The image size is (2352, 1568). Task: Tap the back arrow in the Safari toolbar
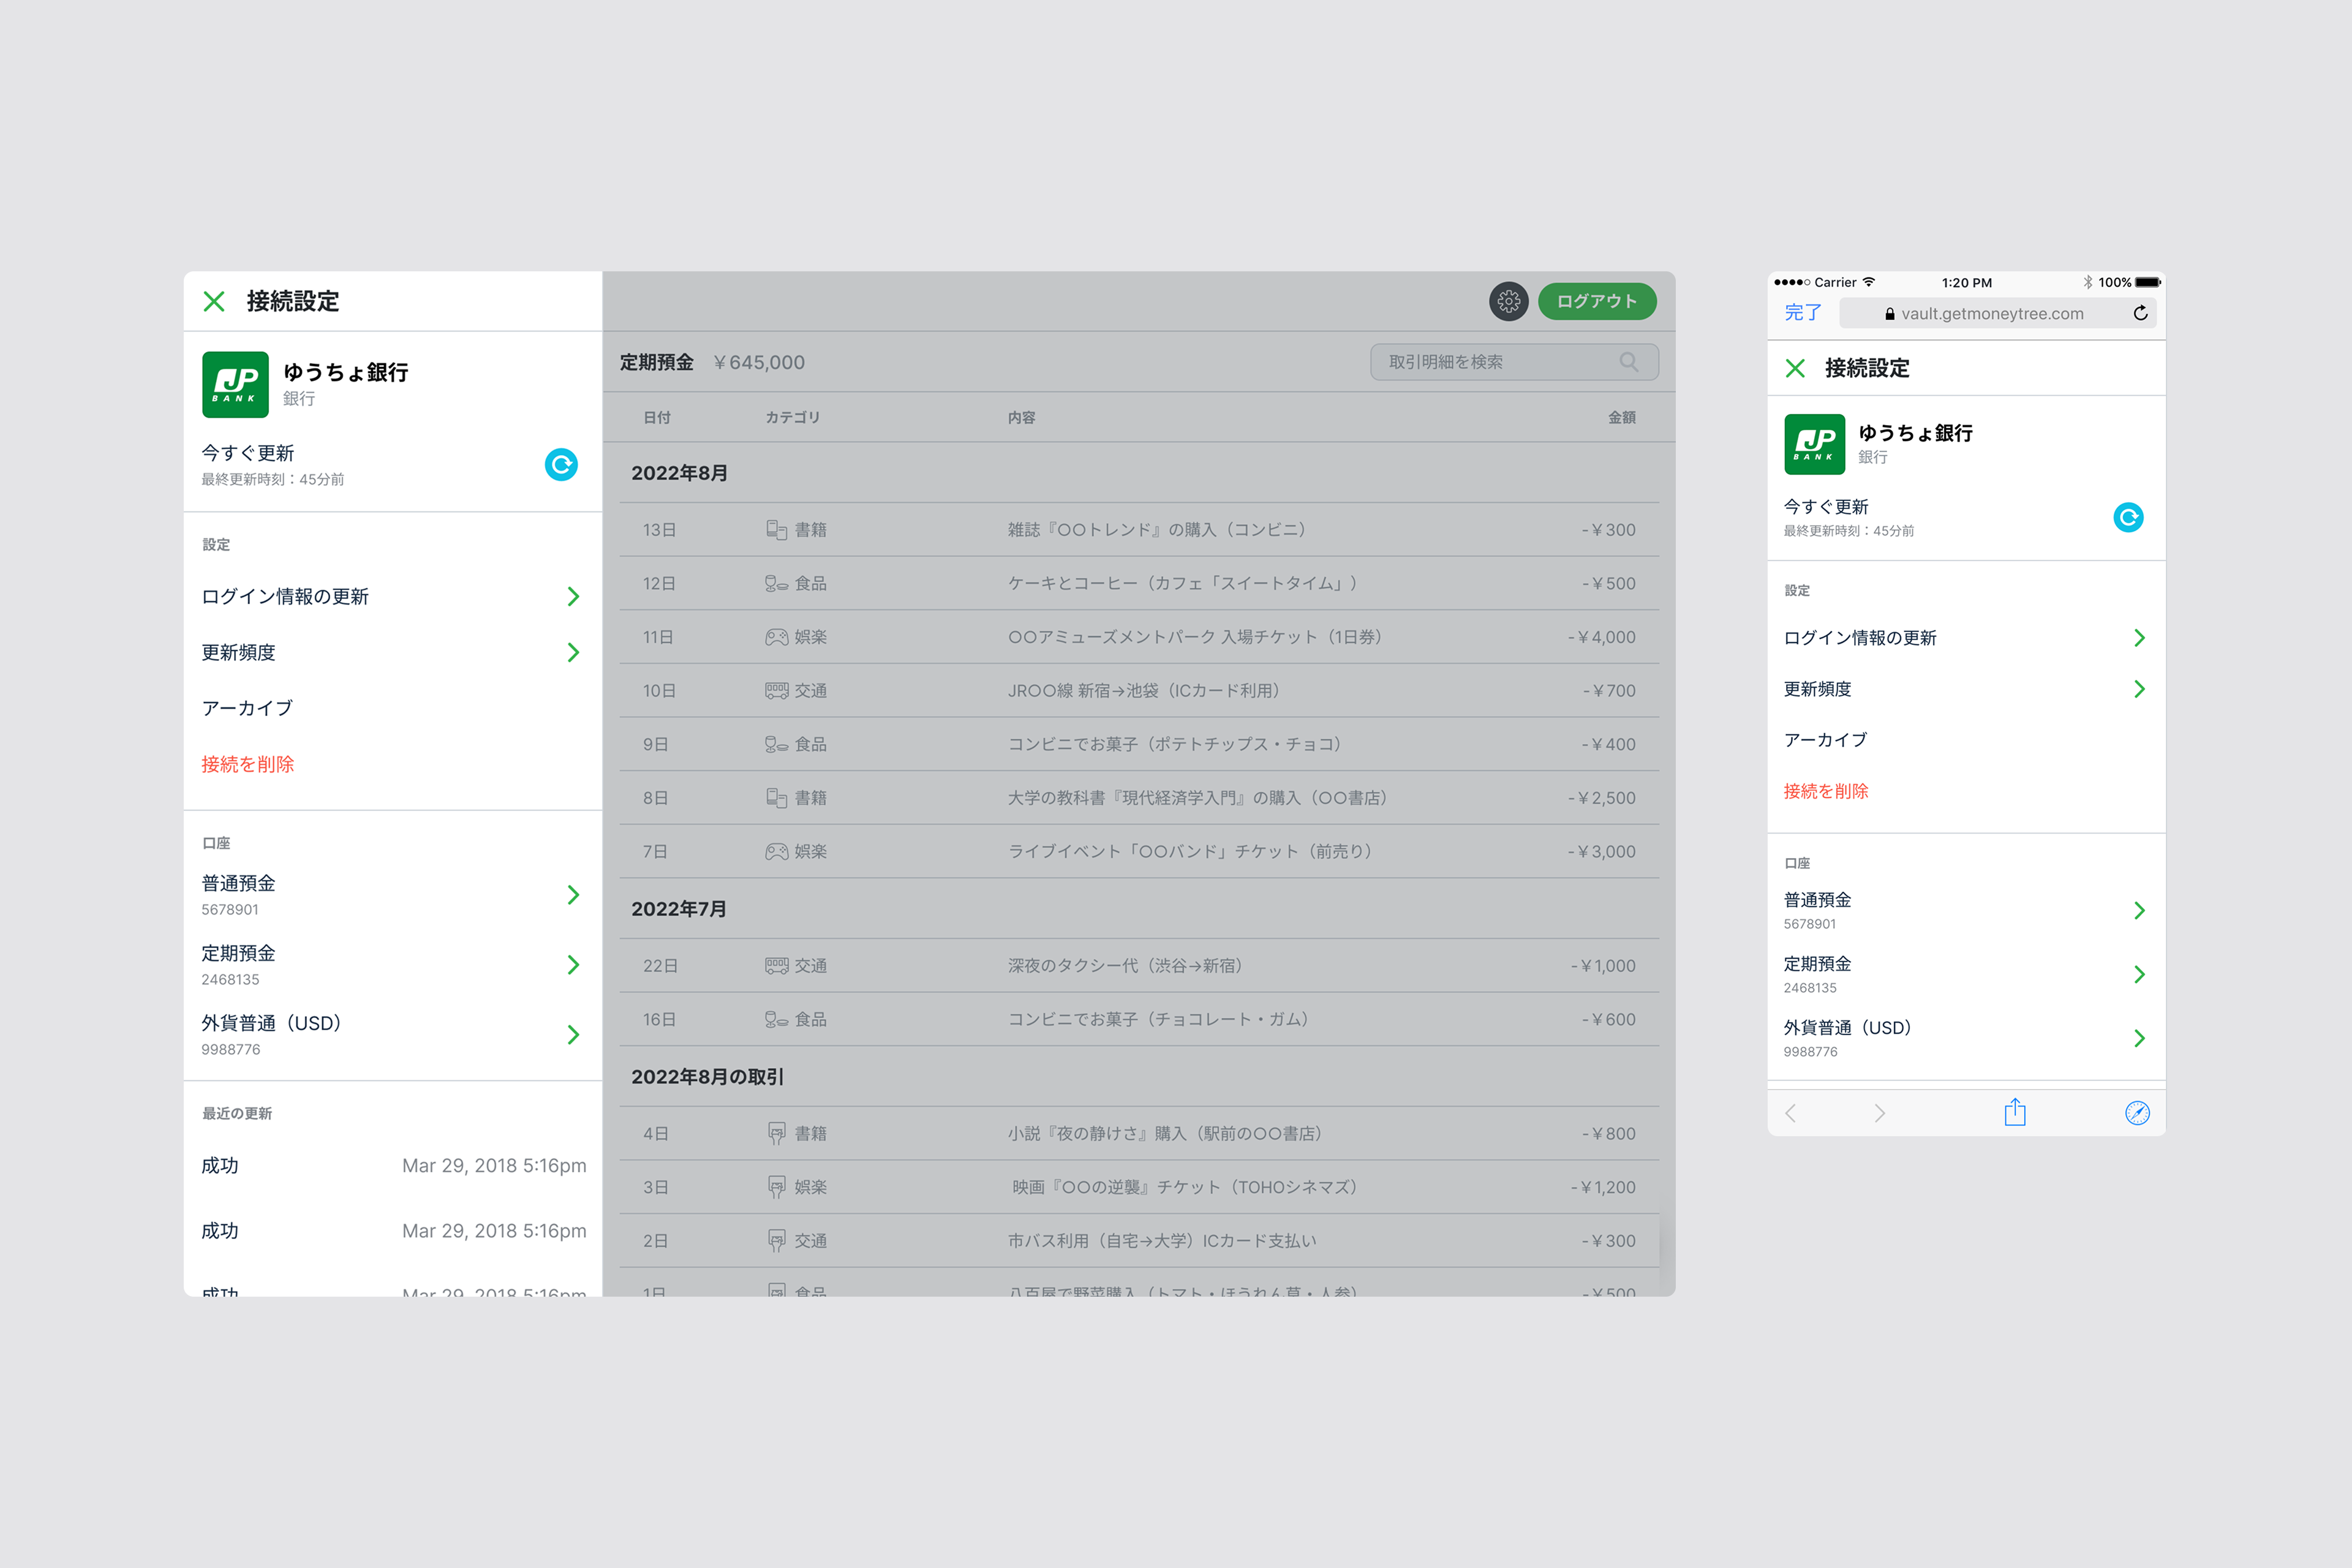click(1790, 1112)
